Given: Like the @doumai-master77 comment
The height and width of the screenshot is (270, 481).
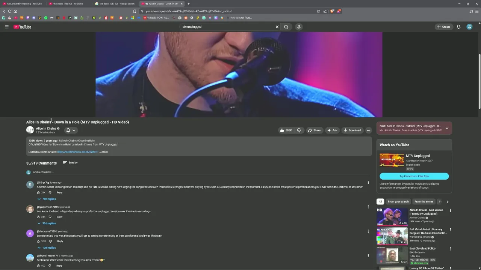Looking at the screenshot, I should point(38,265).
